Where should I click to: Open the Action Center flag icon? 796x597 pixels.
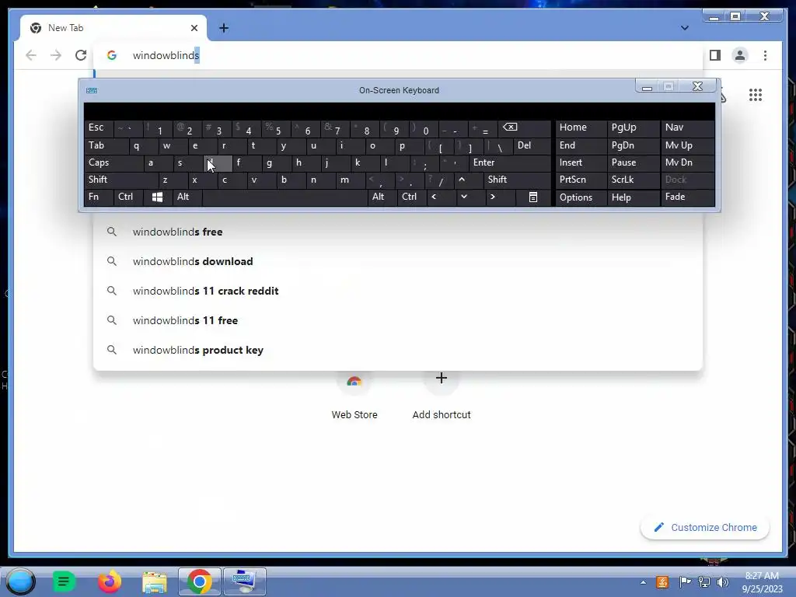(685, 582)
